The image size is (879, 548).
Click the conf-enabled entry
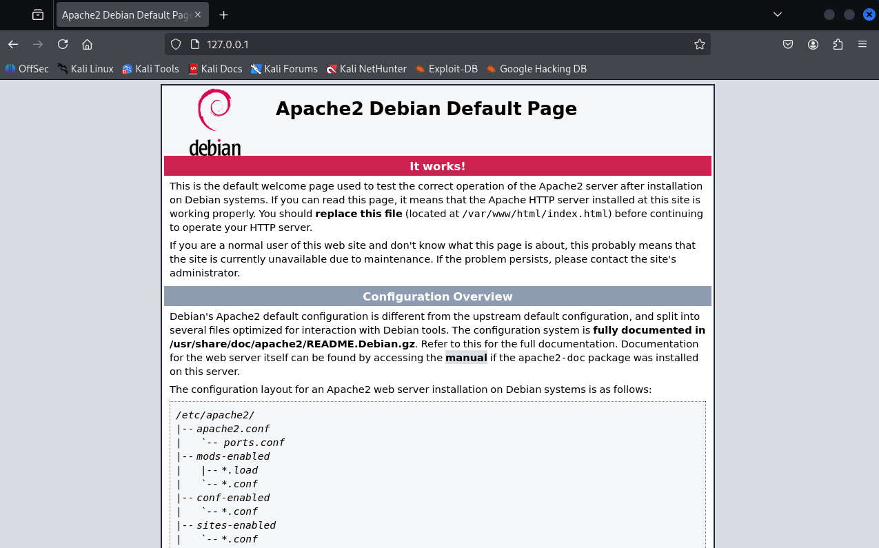[x=233, y=498]
